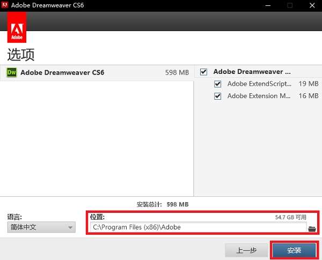
Task: Open folder browse icon beside install path
Action: click(312, 228)
